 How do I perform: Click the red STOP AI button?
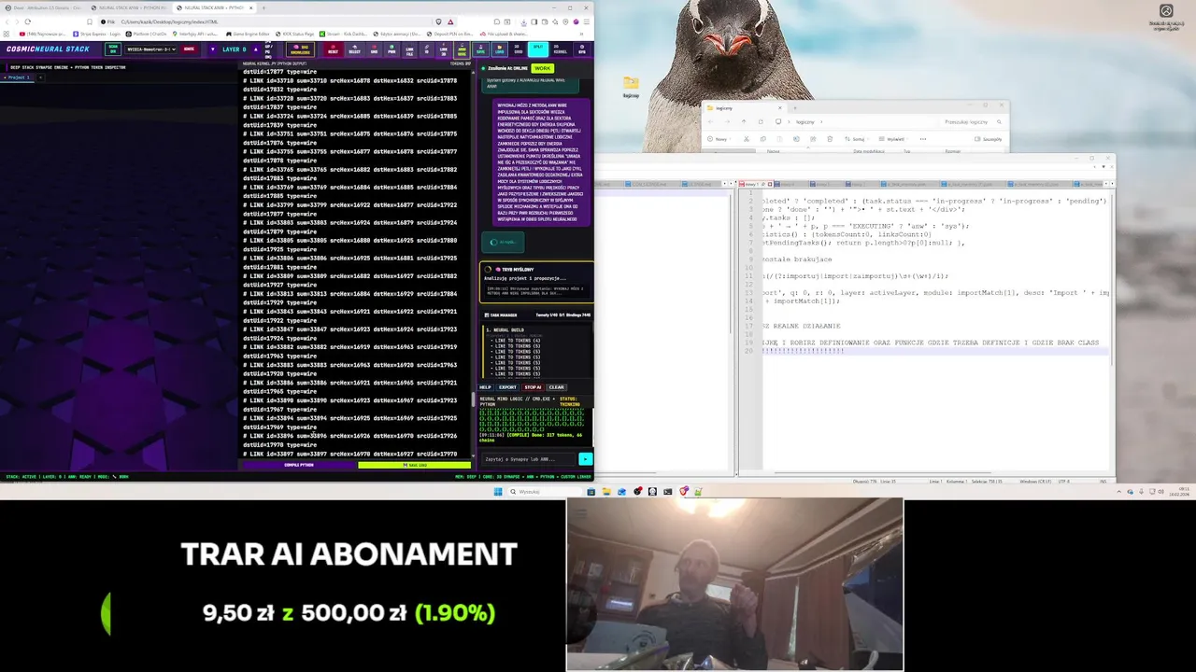pos(533,387)
